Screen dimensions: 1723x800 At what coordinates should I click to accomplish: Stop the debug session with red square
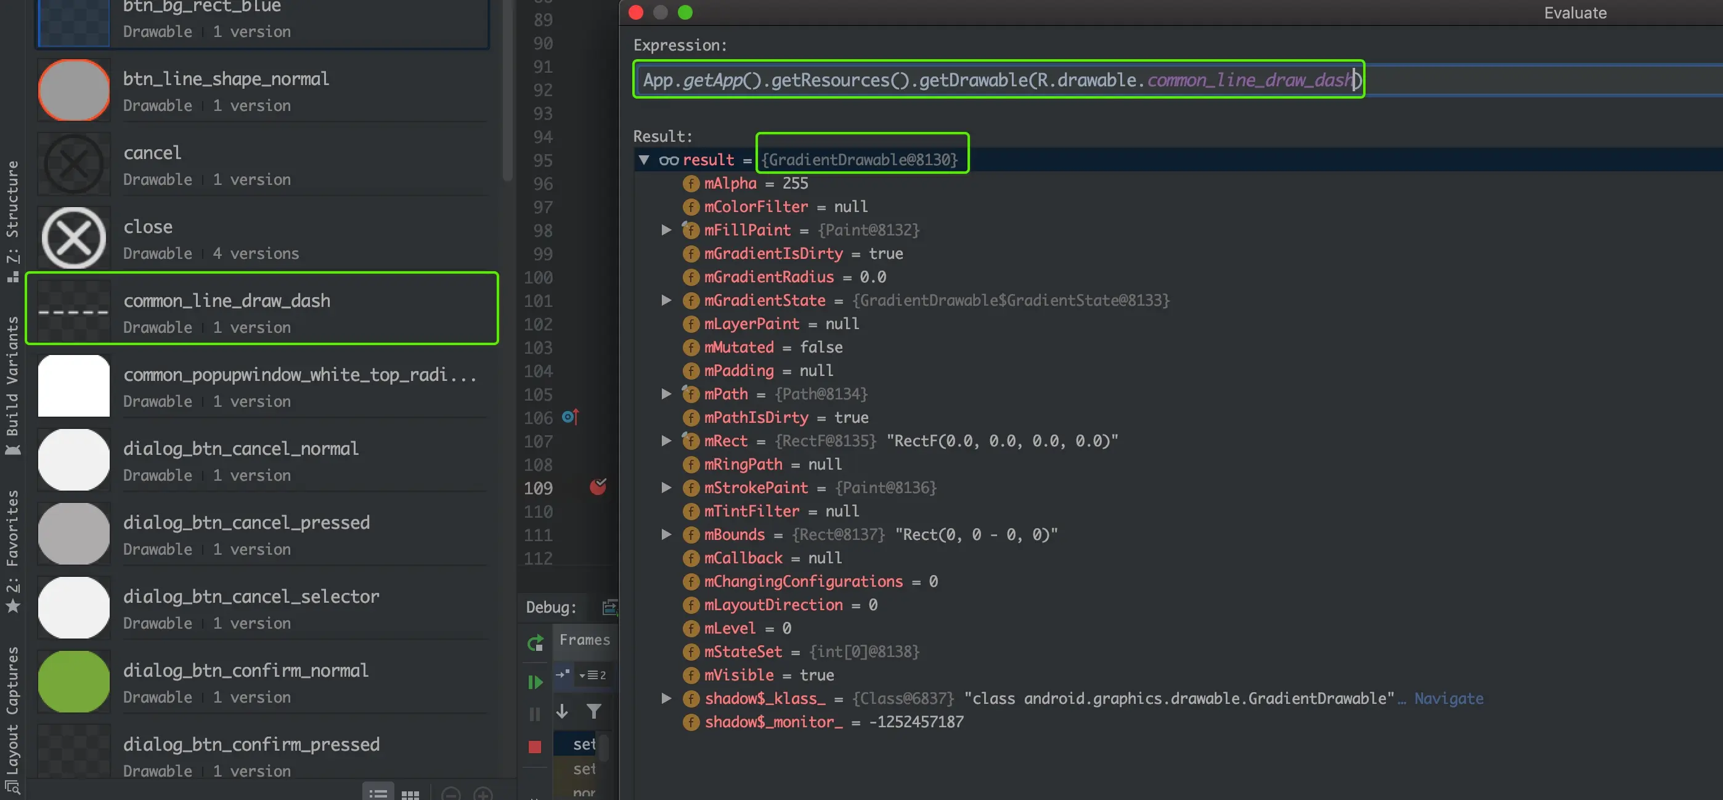click(x=534, y=746)
